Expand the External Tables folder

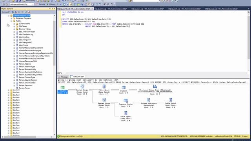coord(14,29)
